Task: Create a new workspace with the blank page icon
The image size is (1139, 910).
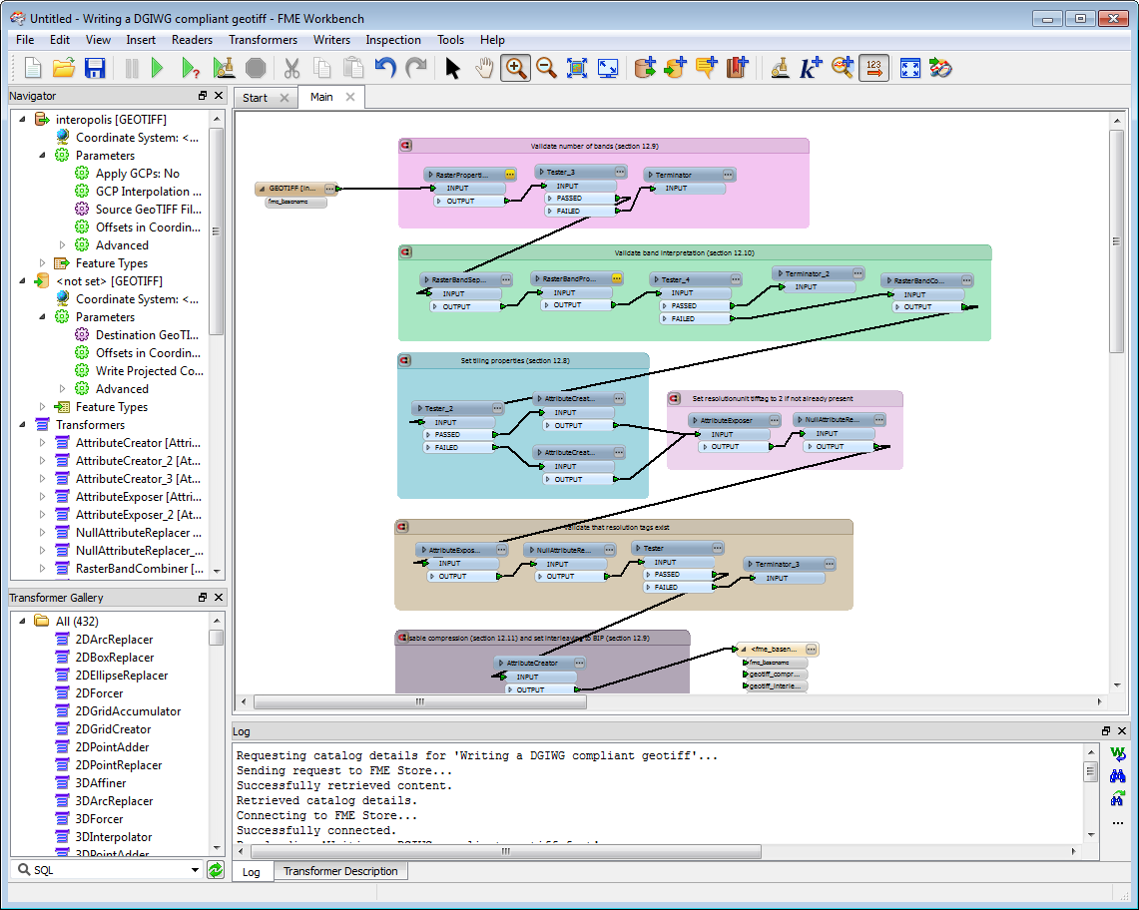Action: [x=33, y=68]
